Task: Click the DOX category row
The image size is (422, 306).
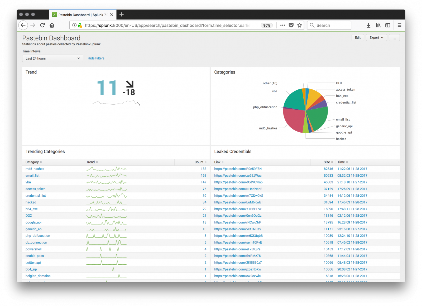Action: (x=116, y=216)
